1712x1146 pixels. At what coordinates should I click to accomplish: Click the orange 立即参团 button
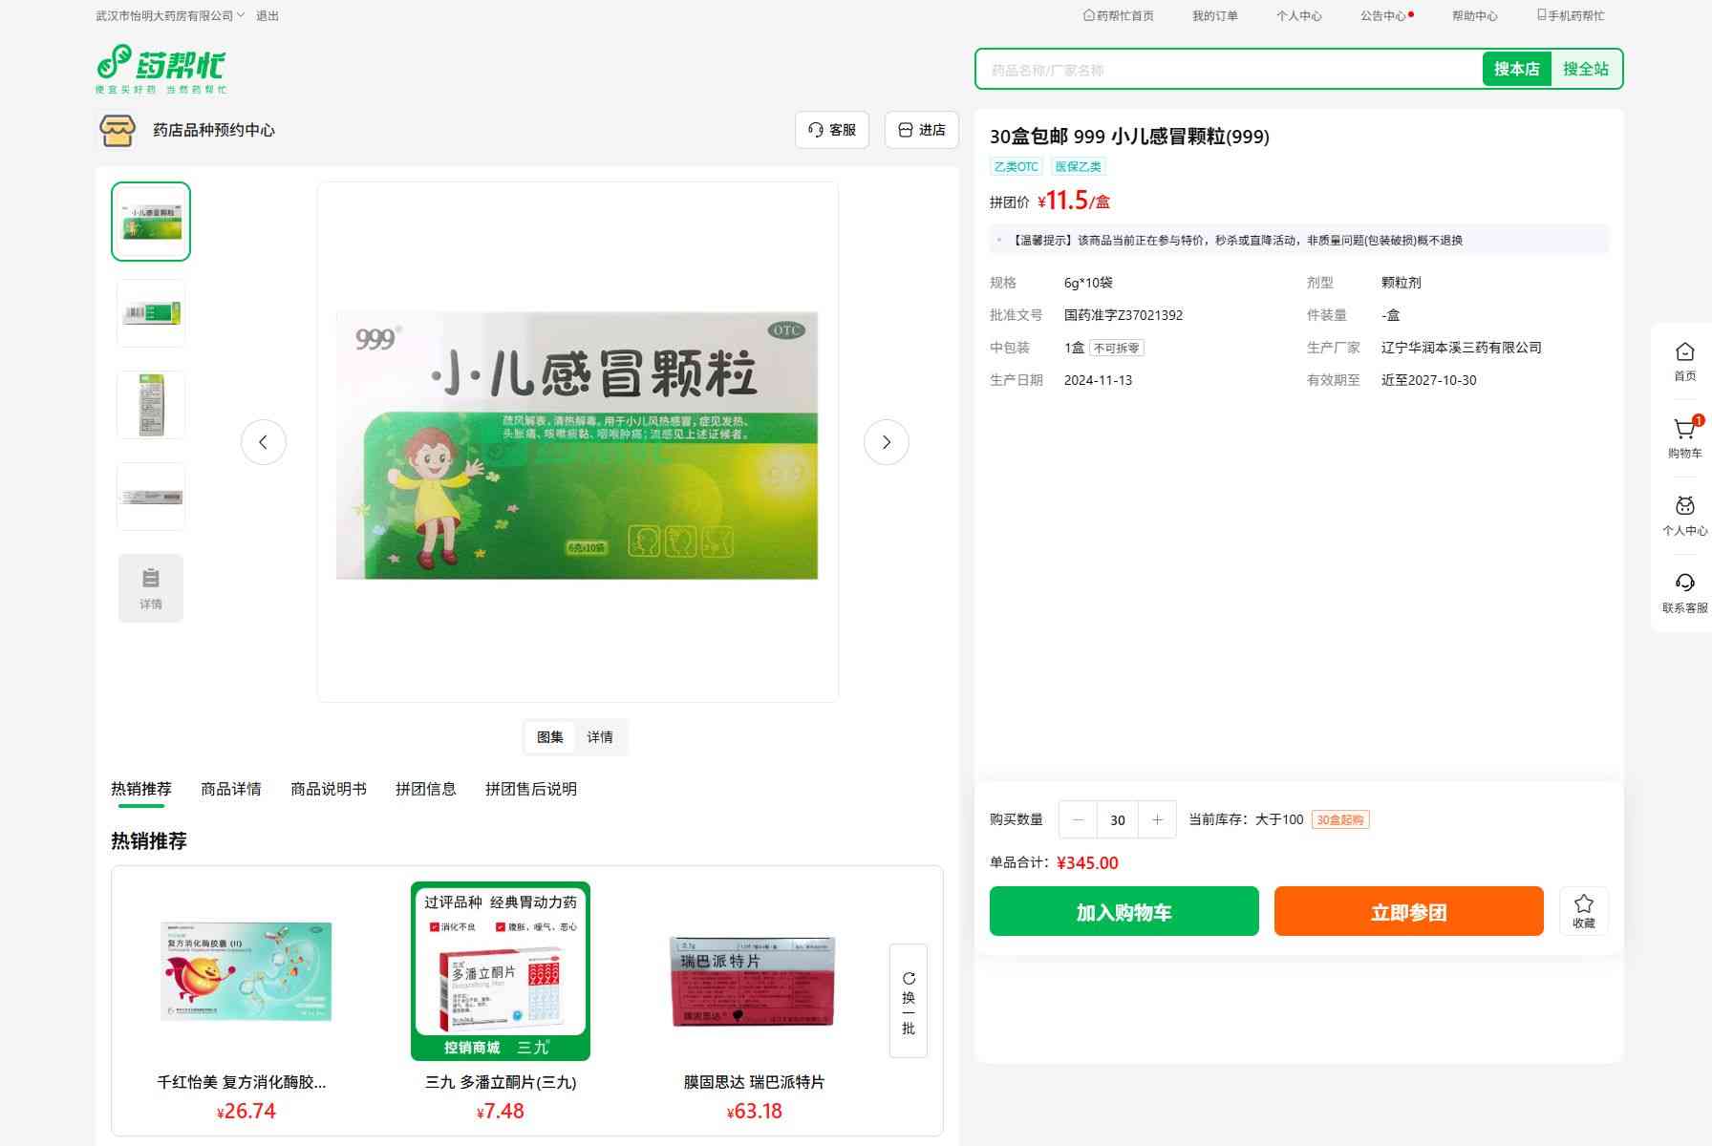[1408, 912]
